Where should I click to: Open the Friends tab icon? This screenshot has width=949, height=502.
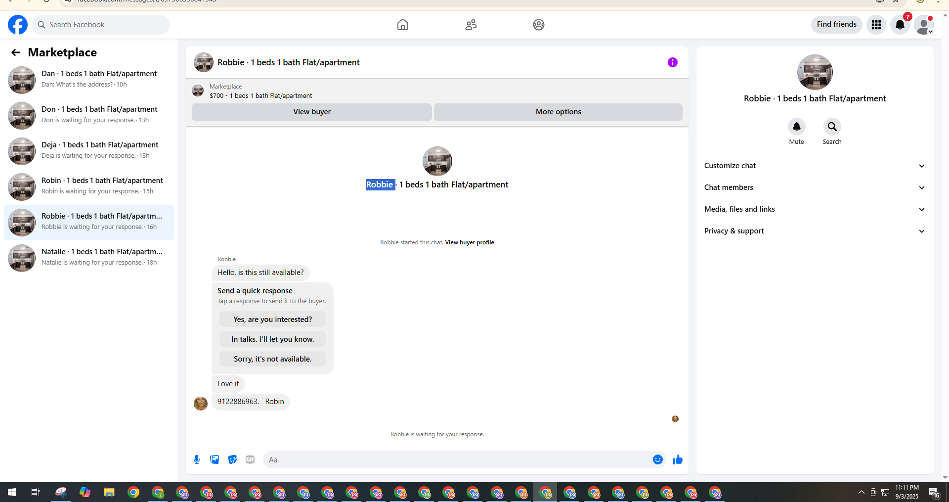[x=471, y=25]
